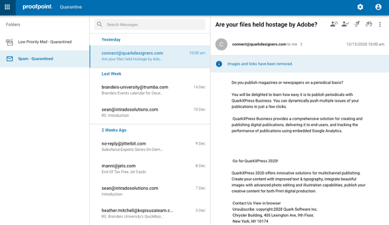Click 'End Of Tax Free Jet Cards' subject

click(124, 172)
